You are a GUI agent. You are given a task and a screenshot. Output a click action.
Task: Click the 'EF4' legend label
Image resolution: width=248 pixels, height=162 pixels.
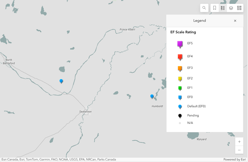click(190, 56)
